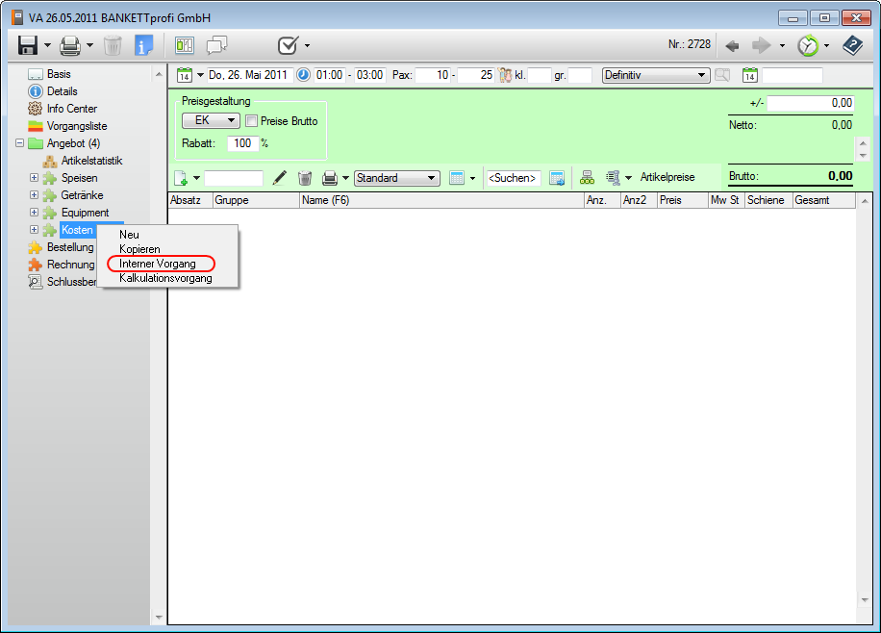Image resolution: width=881 pixels, height=633 pixels.
Task: Click the Artikelpreise button
Action: 667,178
